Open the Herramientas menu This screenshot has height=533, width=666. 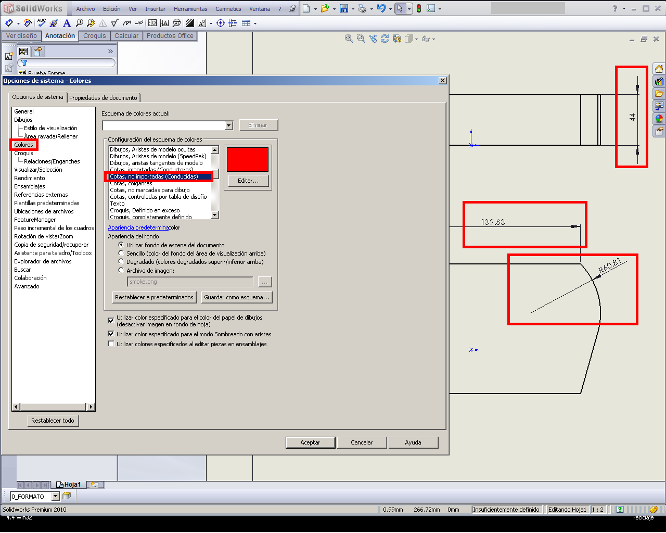tap(190, 9)
